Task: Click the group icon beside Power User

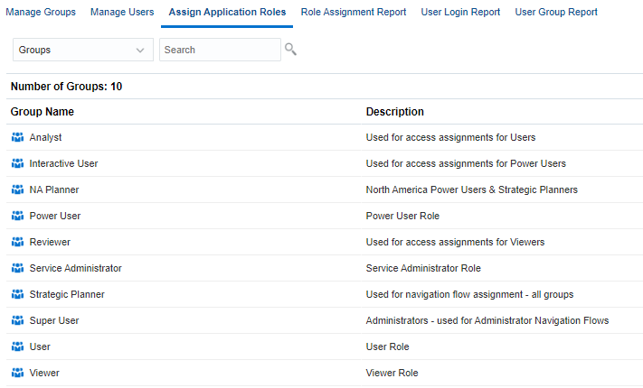Action: pyautogui.click(x=17, y=216)
